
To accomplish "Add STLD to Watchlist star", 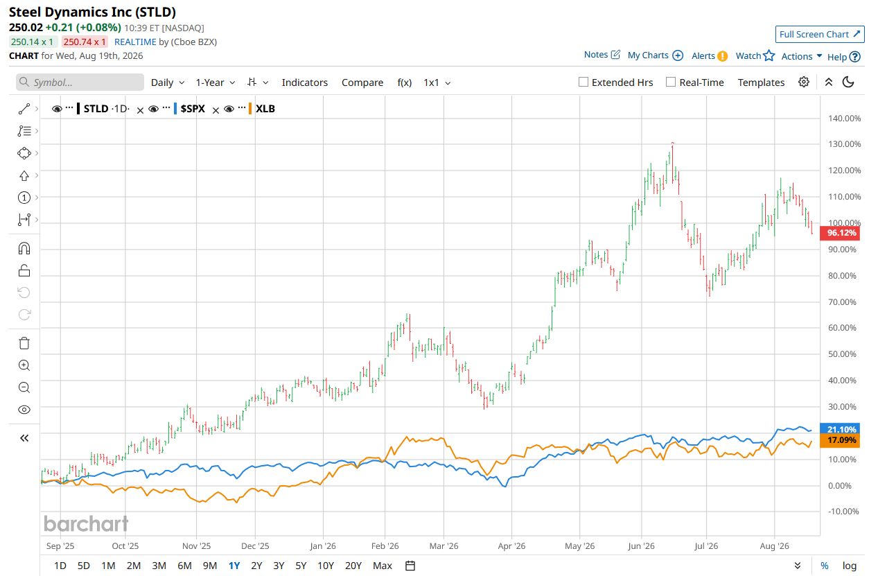I will pyautogui.click(x=769, y=55).
